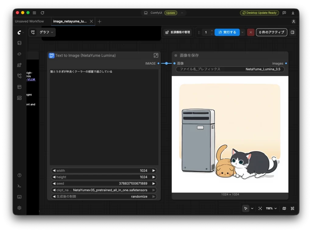Click the prompt text area
312x232 pixels.
click(x=104, y=117)
